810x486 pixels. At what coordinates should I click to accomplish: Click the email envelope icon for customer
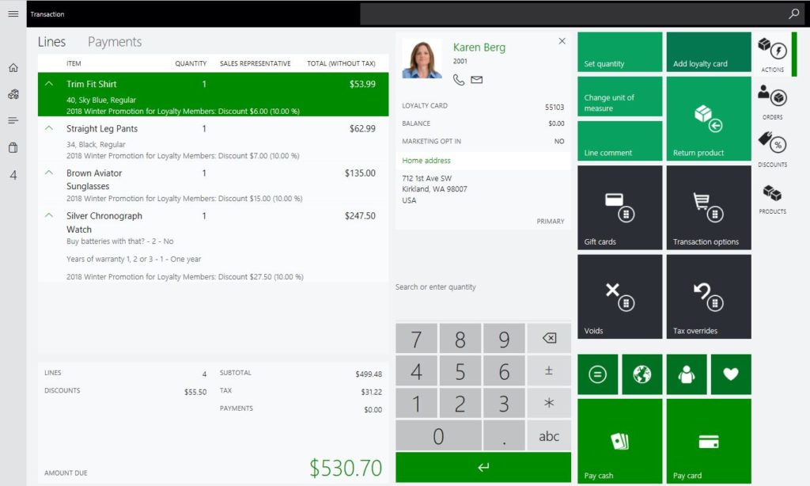(x=476, y=79)
